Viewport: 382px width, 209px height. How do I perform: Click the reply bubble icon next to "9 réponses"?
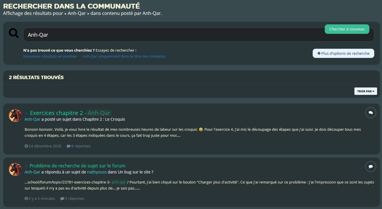68,146
